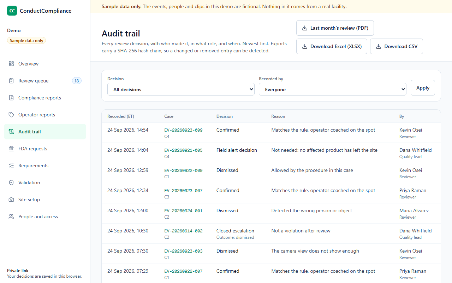
Task: Download Excel XLSX export
Action: [332, 46]
